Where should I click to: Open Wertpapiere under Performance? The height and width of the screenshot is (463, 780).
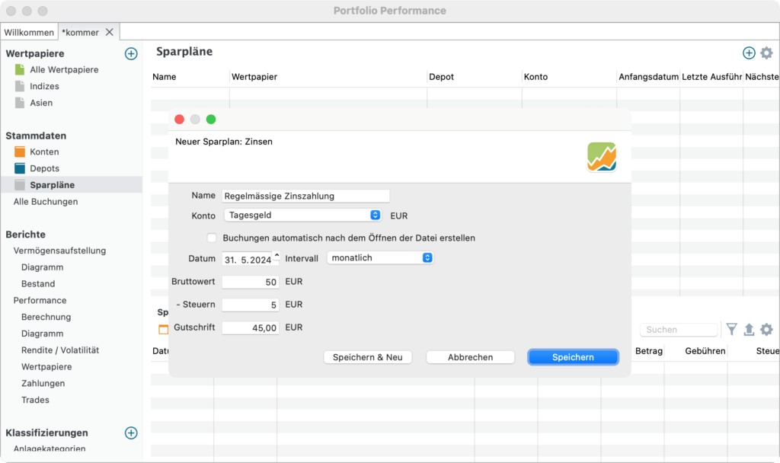(x=46, y=366)
